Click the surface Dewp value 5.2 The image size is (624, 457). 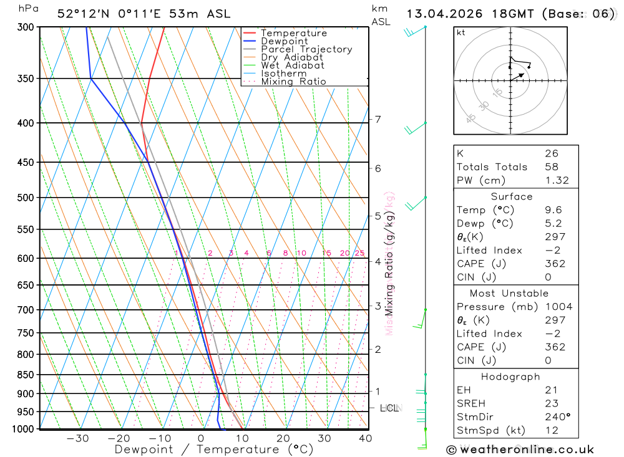coord(553,224)
